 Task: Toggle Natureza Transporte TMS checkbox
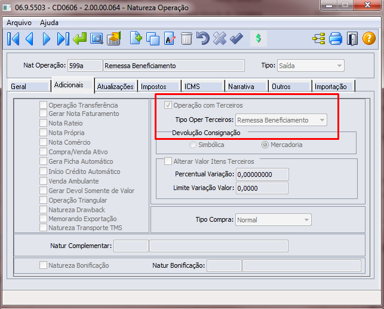click(43, 228)
